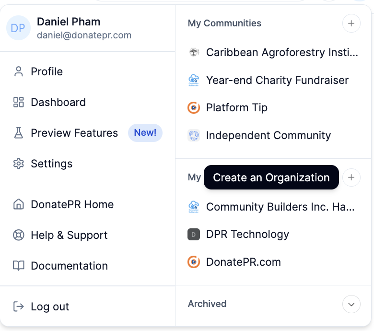Select the DPR Technology organization
Screen dimensions: 374x331
click(x=247, y=234)
